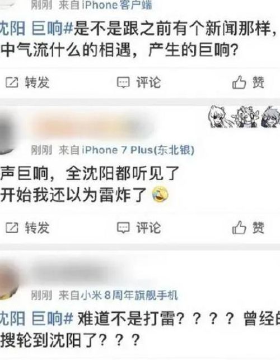The height and width of the screenshot is (360, 280).
Task: Tap 来自小米8周年旗舰手机 source link
Action: tap(118, 296)
